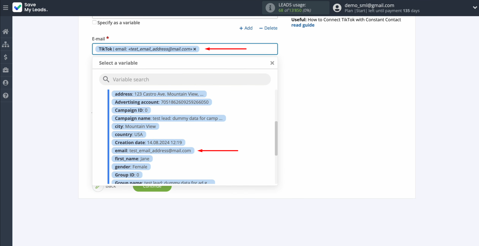Expand the account dropdown chevron at top right
This screenshot has height=246, width=479.
point(475,7)
